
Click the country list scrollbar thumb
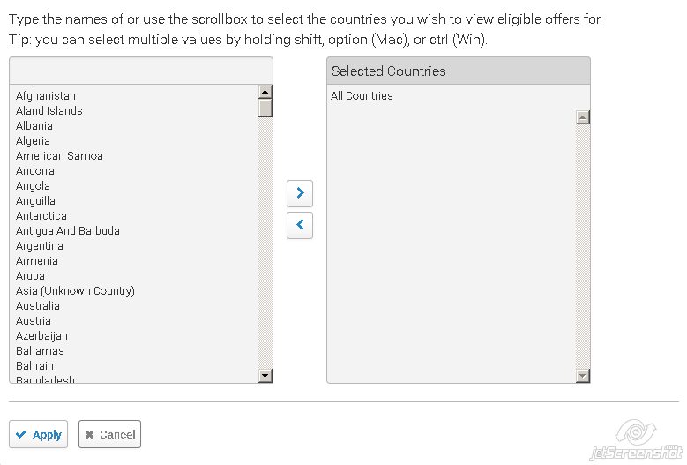pos(265,108)
